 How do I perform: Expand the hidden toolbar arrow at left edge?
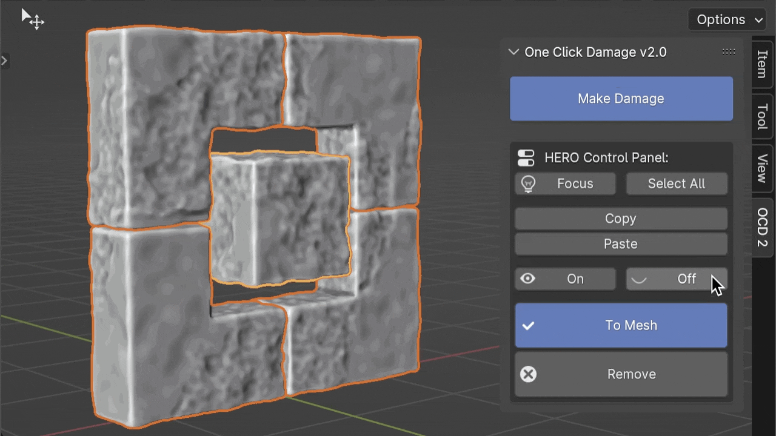[4, 61]
